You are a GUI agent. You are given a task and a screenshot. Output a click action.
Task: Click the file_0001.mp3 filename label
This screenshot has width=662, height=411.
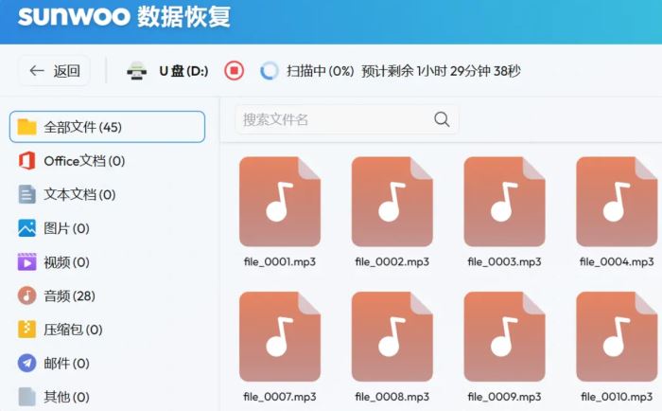(x=280, y=261)
